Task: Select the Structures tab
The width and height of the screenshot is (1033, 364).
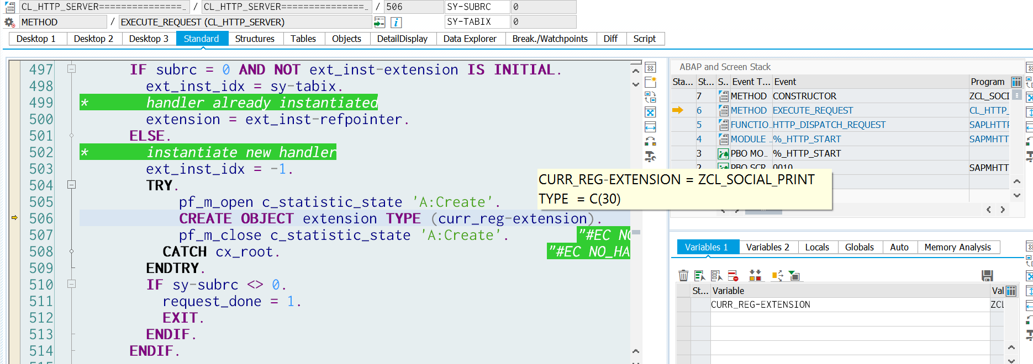Action: pos(255,39)
